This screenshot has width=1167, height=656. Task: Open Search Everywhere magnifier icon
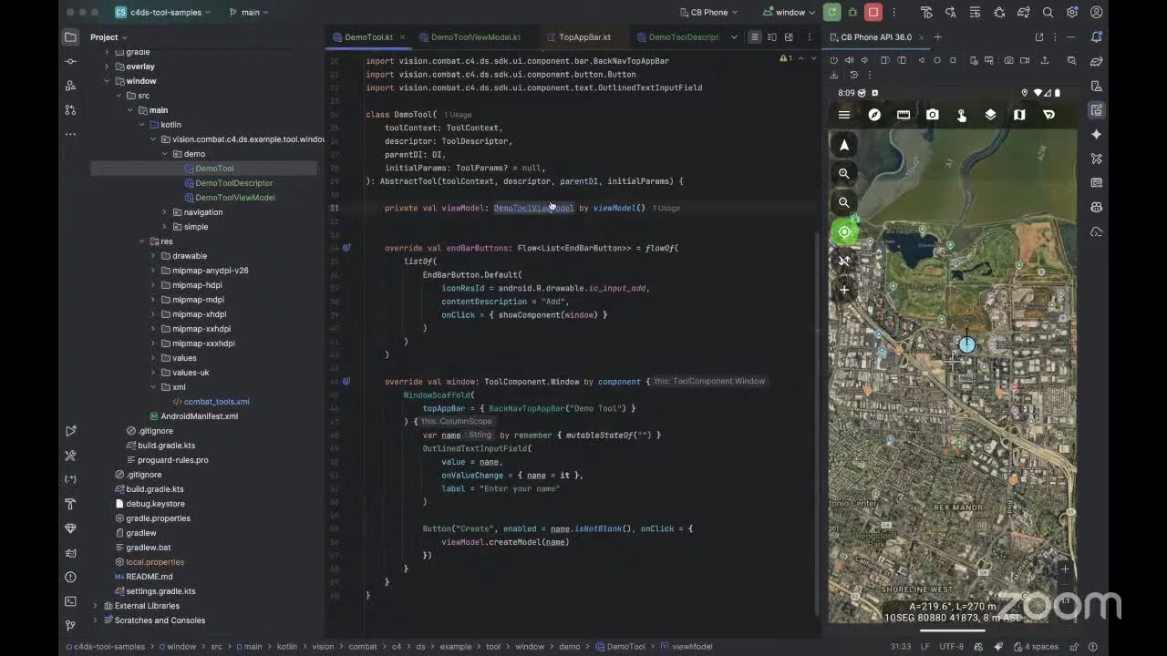pos(1048,13)
